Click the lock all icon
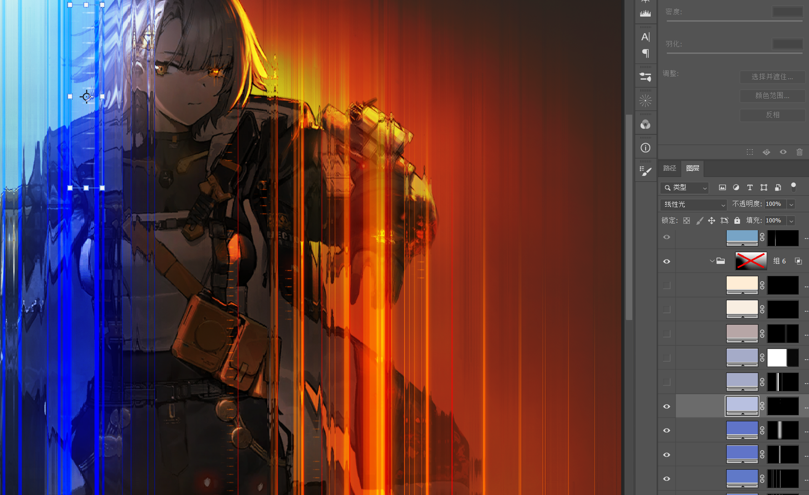Screen dimensions: 809x495 [x=737, y=221]
